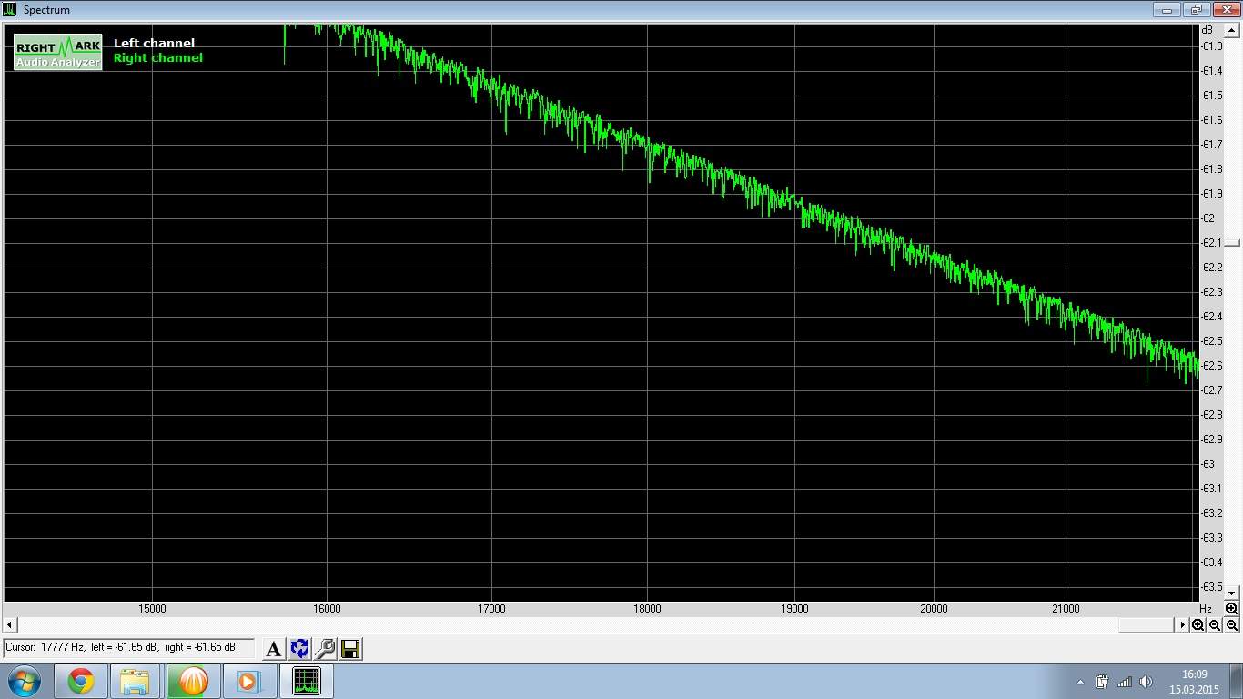Save the spectrum using the floppy disk icon
The height and width of the screenshot is (699, 1243).
pos(350,649)
